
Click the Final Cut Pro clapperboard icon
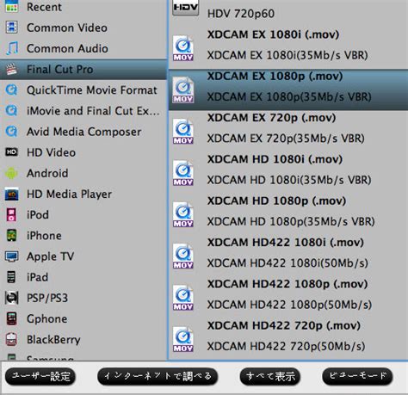(12, 69)
